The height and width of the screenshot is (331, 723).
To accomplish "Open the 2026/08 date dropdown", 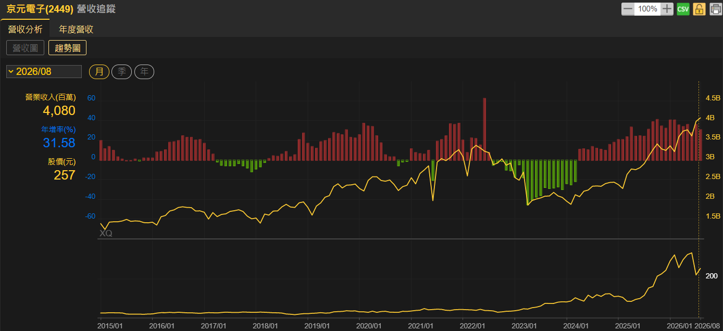I will click(x=44, y=72).
